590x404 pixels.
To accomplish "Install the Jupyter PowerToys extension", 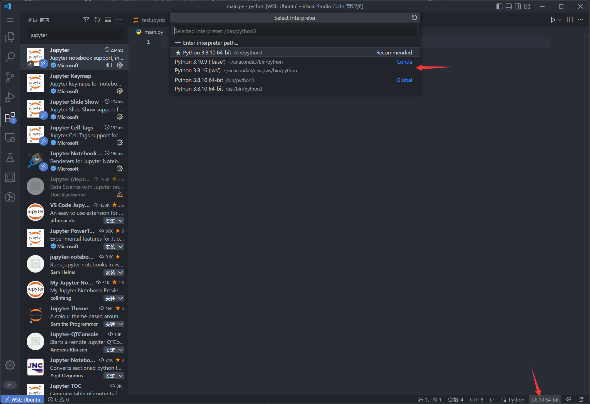I will [x=110, y=246].
